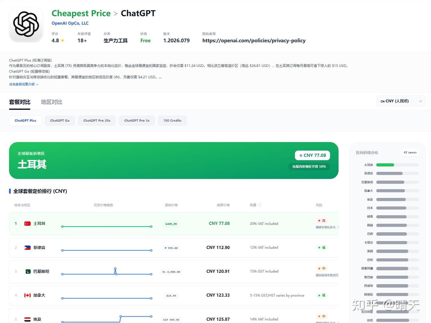Click the 生产力工具 category value

(x=116, y=40)
